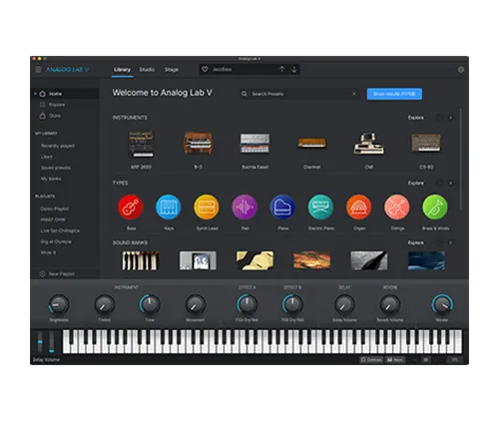This screenshot has width=499, height=422.
Task: Select the Keys type icon
Action: (x=169, y=207)
